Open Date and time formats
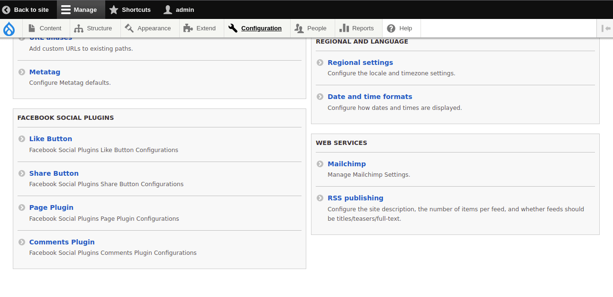Image resolution: width=613 pixels, height=297 pixels. coord(370,96)
